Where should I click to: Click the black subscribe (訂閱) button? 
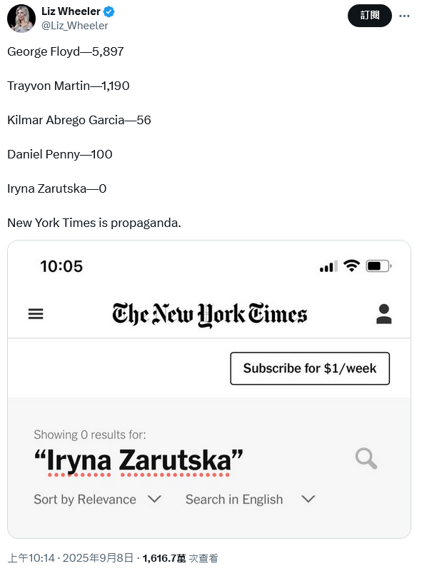pos(370,16)
